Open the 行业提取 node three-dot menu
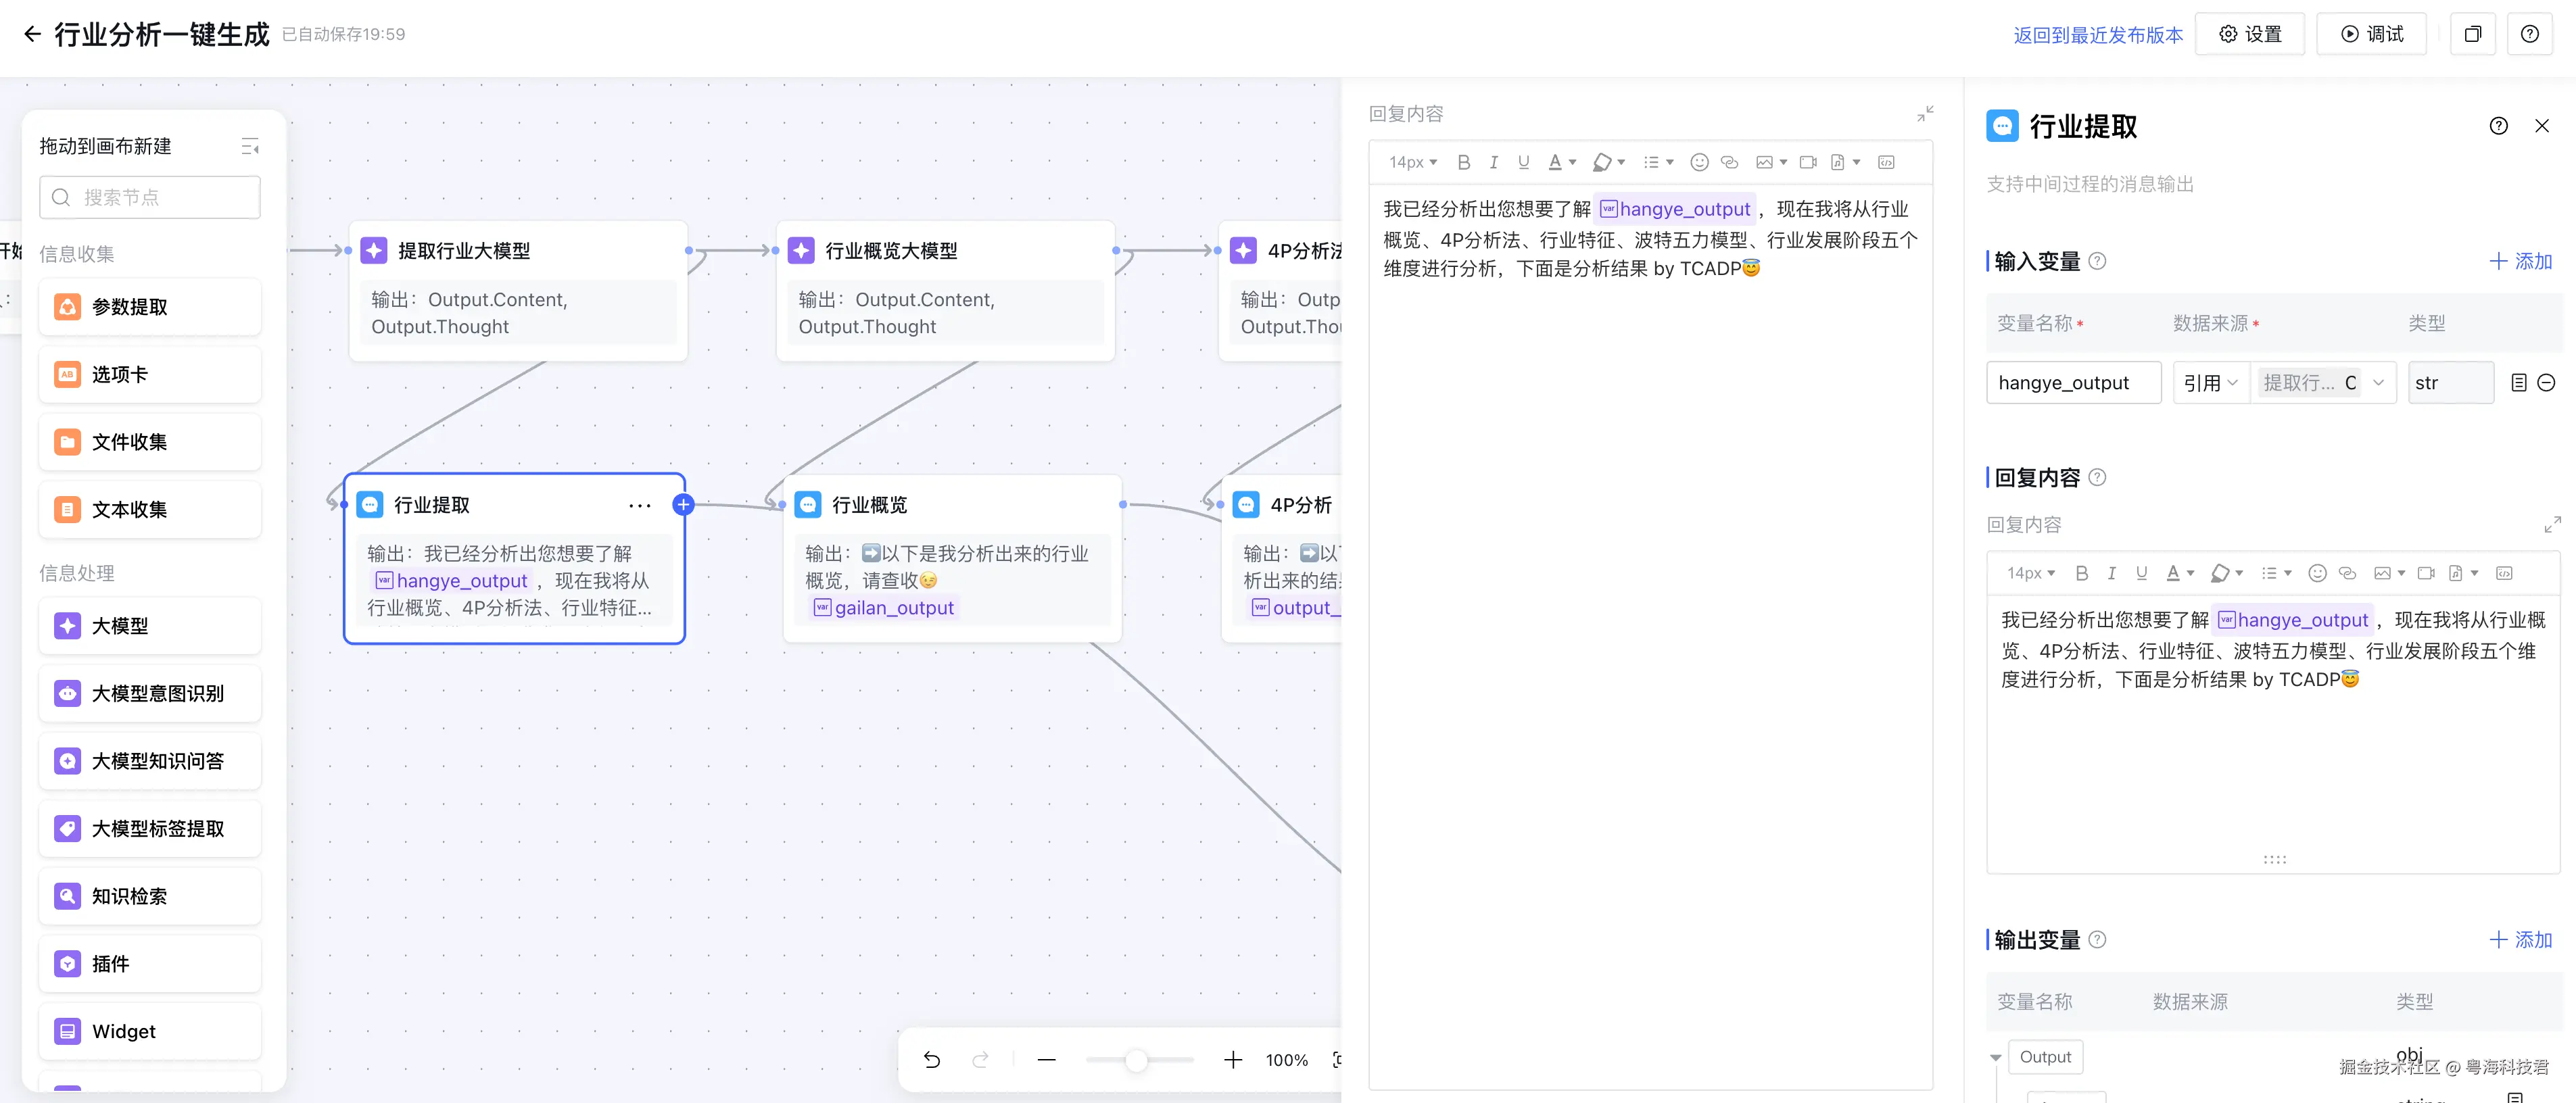This screenshot has height=1103, width=2576. [x=639, y=506]
